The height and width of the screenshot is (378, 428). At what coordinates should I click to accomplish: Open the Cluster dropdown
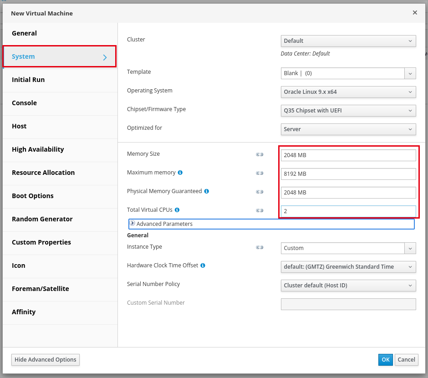point(348,41)
